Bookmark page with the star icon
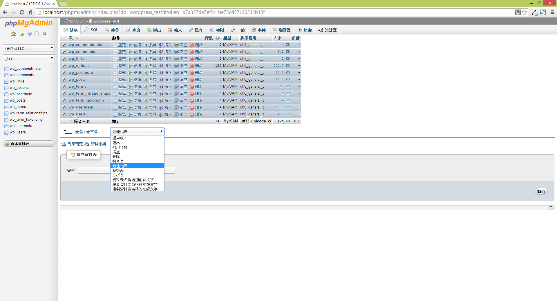This screenshot has width=557, height=301. pos(525,12)
